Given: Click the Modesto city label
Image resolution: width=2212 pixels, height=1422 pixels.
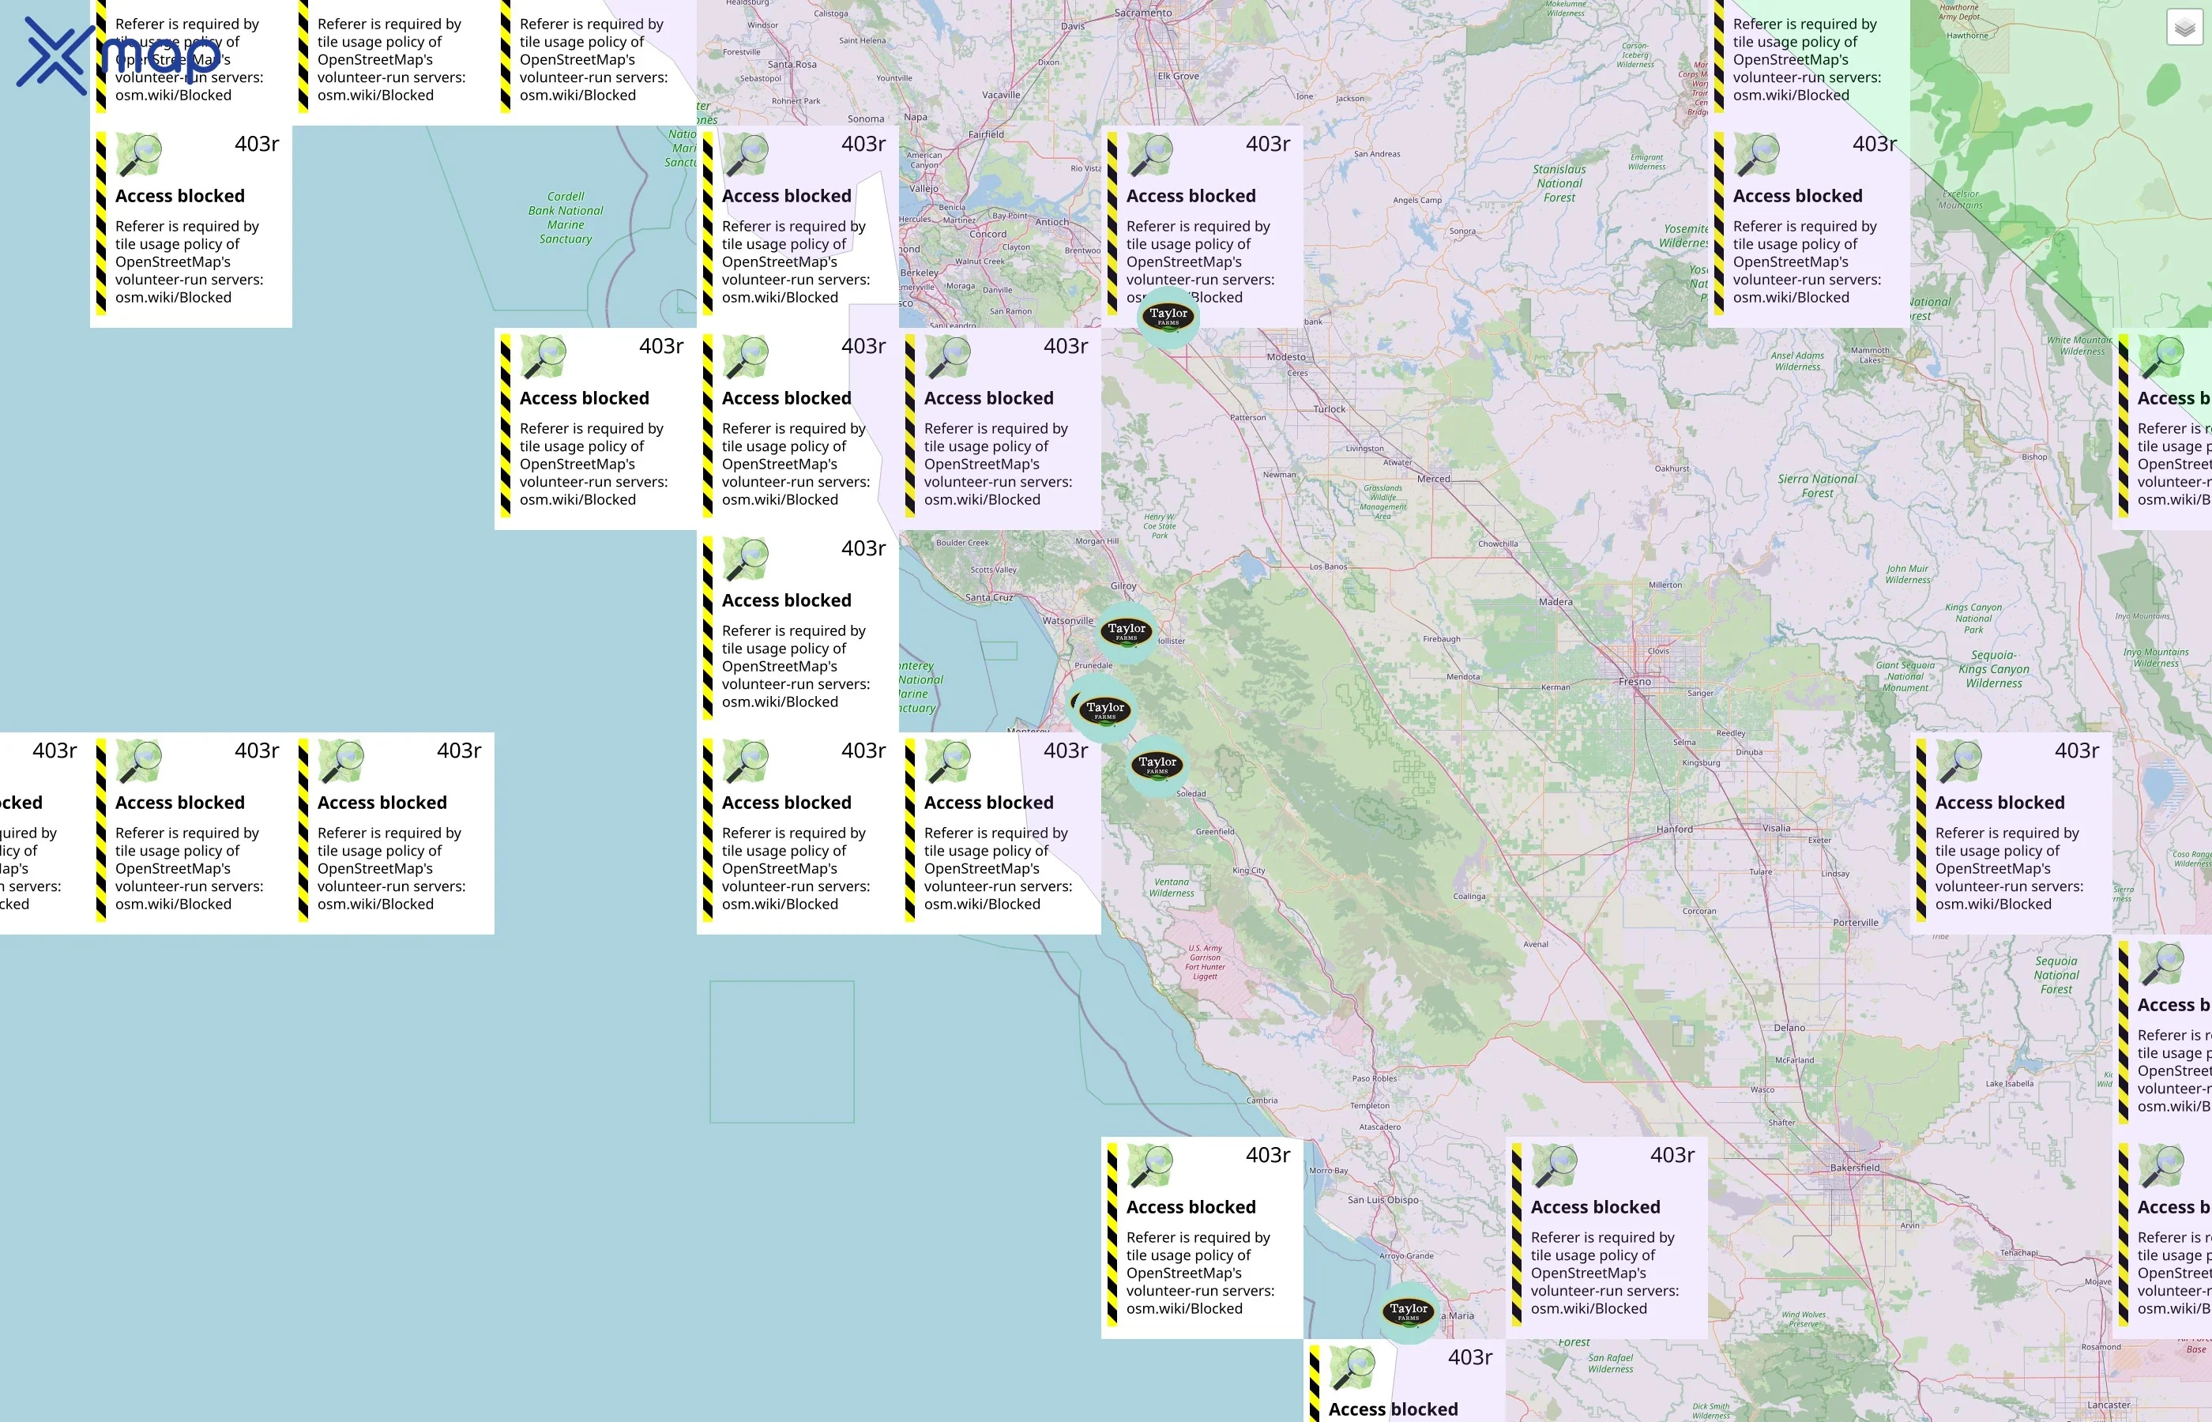Looking at the screenshot, I should point(1286,356).
